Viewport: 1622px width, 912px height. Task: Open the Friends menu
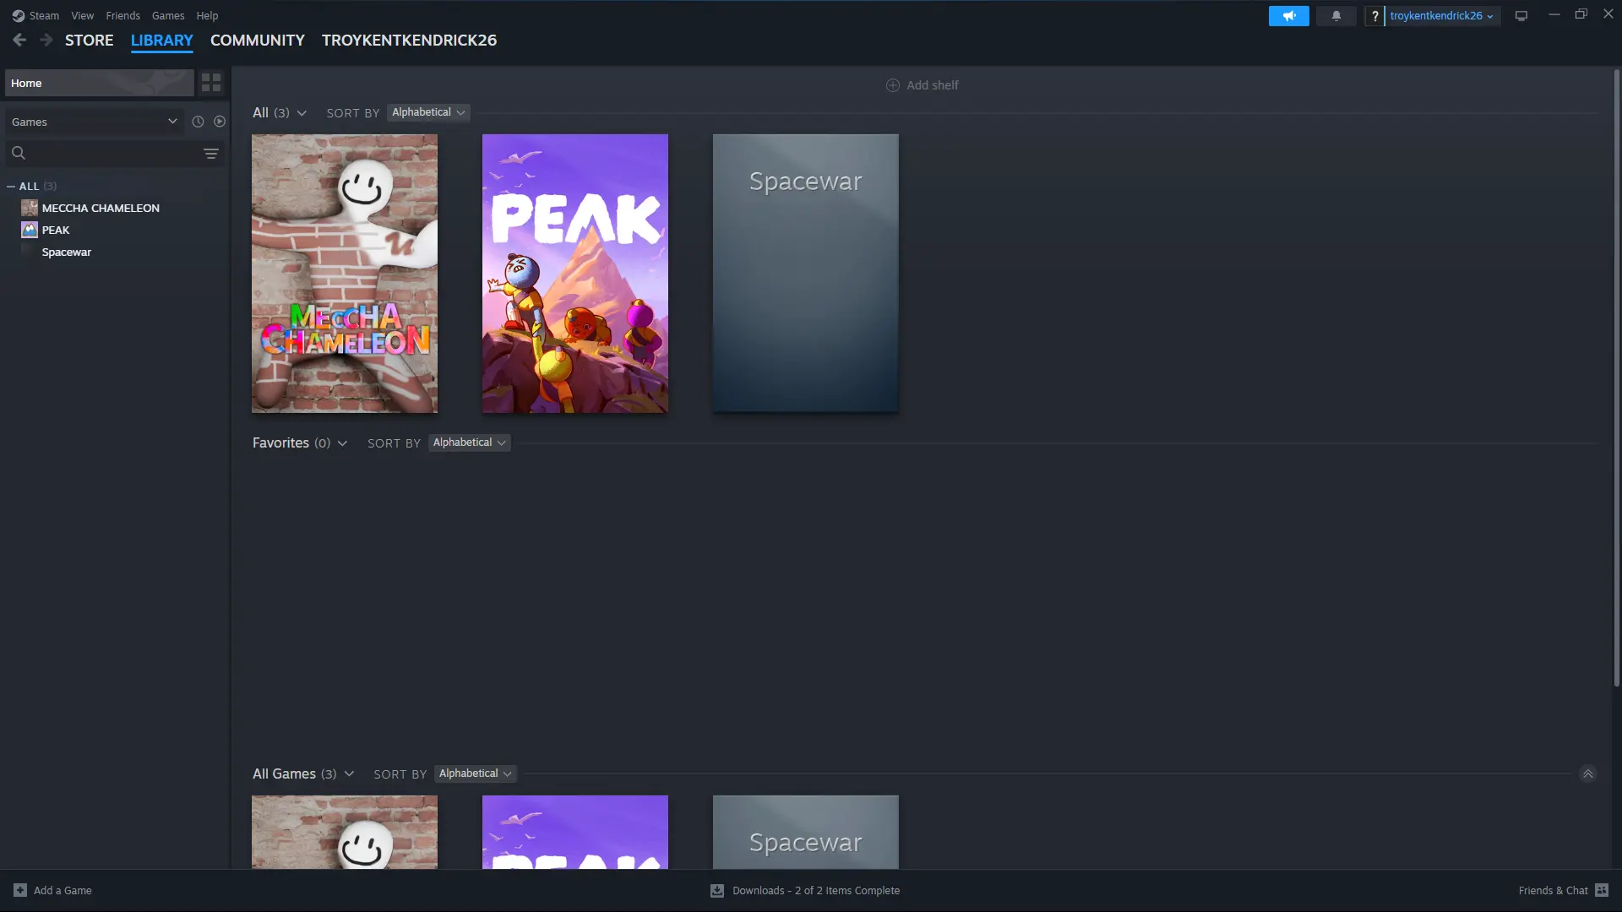pyautogui.click(x=123, y=16)
